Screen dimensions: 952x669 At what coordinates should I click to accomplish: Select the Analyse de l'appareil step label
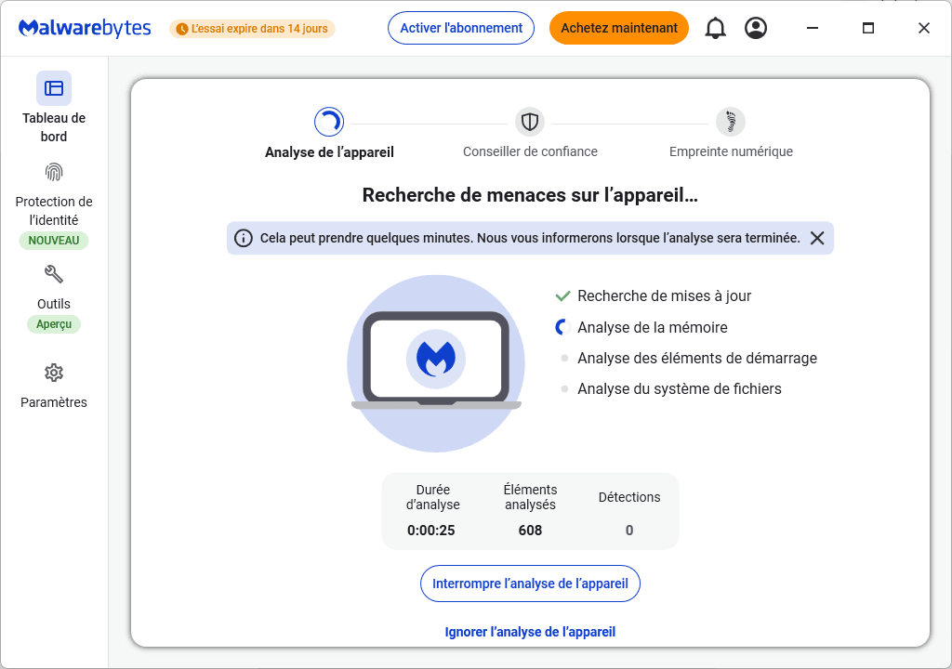point(329,151)
